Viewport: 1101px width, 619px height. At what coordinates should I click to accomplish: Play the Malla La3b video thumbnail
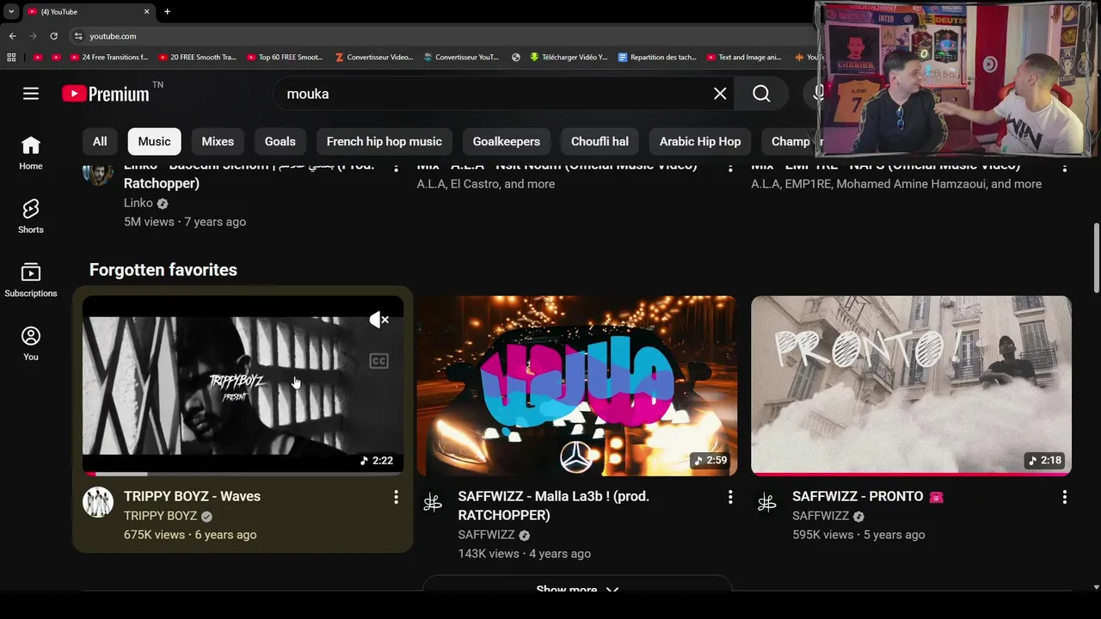pyautogui.click(x=577, y=386)
